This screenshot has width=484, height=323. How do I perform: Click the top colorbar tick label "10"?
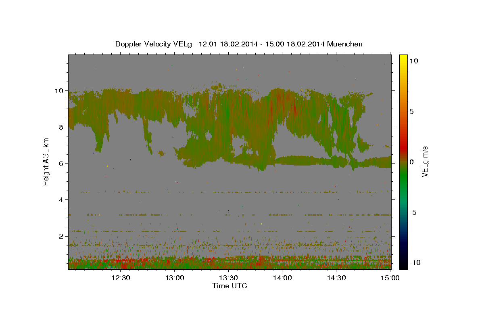coord(414,61)
